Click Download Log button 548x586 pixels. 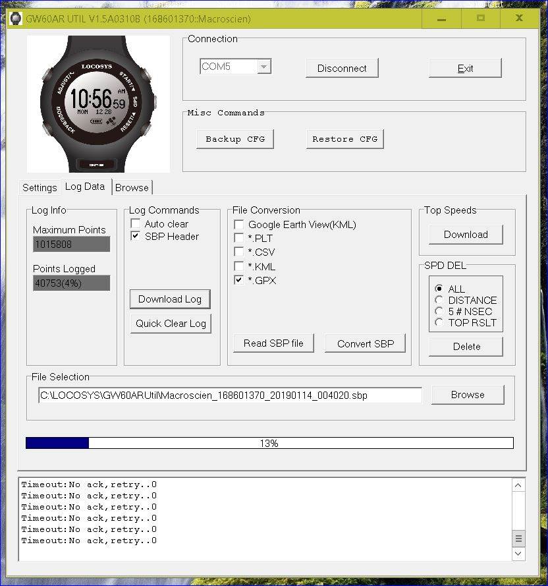pyautogui.click(x=170, y=299)
